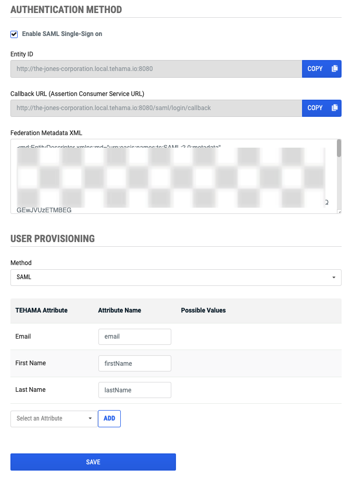Click the TEHAMA Attribute column header
Image resolution: width=352 pixels, height=480 pixels.
point(42,310)
